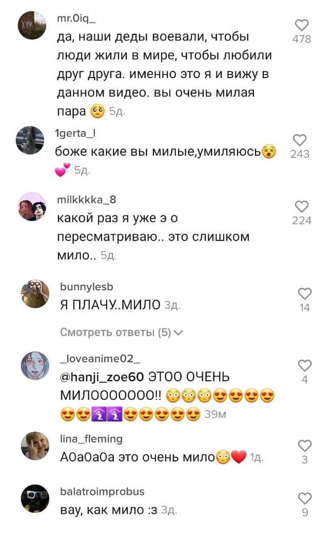Open mr.0iq_ profile avatar

pos(32,25)
